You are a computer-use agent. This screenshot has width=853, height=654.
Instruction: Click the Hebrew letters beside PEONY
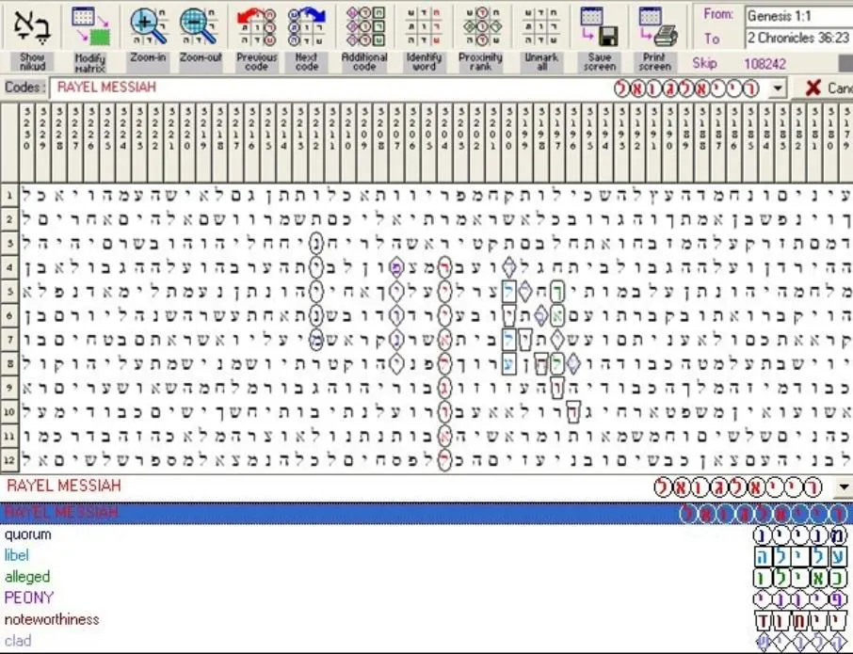point(800,599)
